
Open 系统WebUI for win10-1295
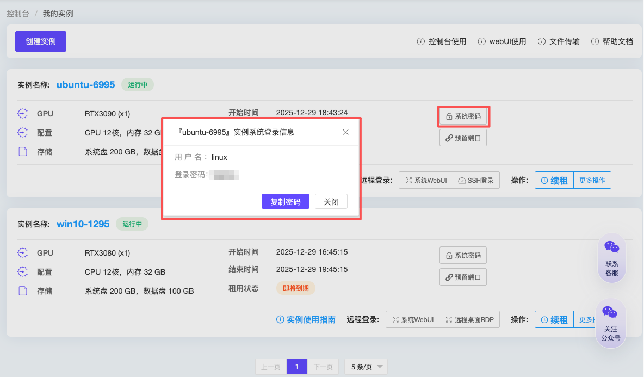(413, 320)
